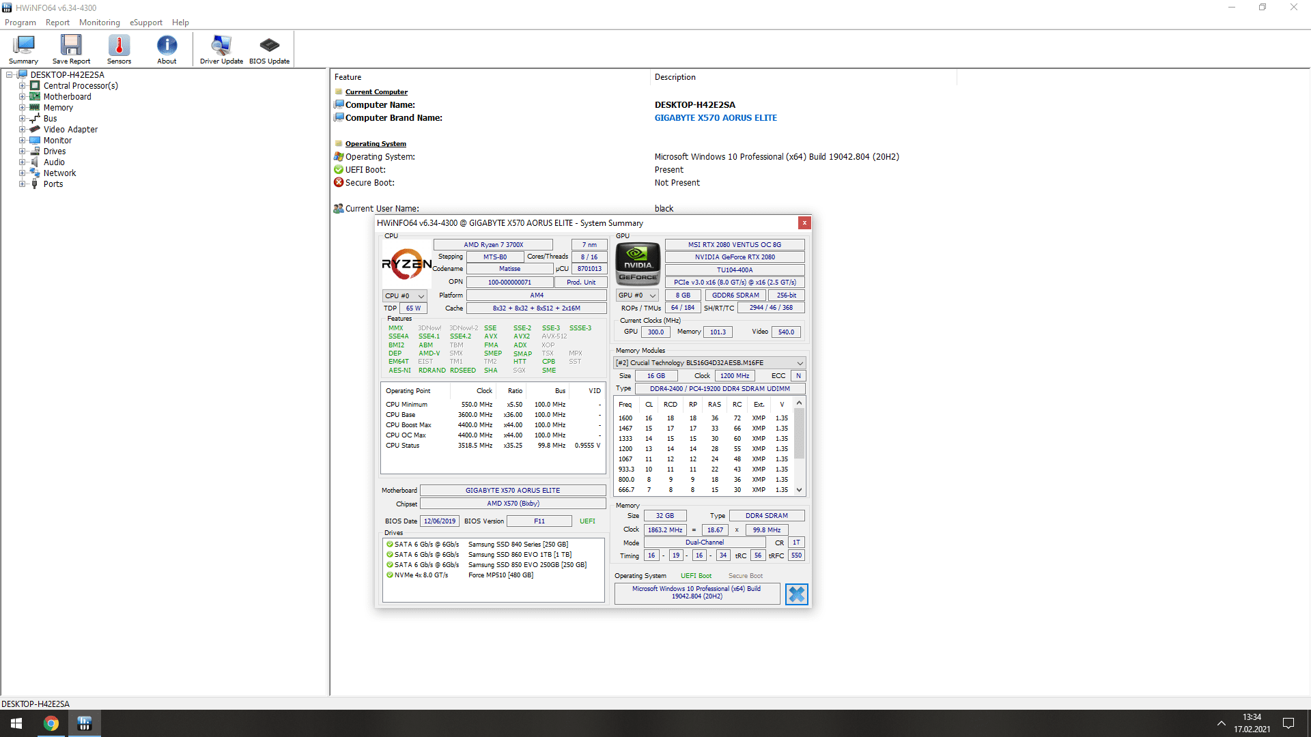
Task: Expand Memory tree branch
Action: [x=22, y=108]
